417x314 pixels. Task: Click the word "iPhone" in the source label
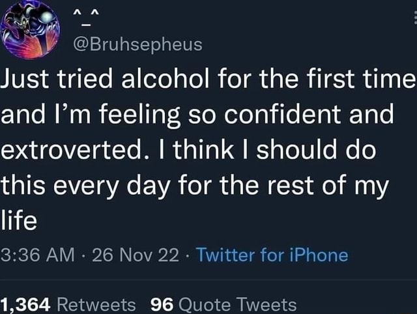(317, 254)
